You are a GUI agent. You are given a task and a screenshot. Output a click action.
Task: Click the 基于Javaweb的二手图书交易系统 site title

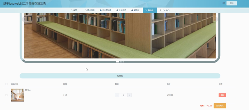[24, 4]
